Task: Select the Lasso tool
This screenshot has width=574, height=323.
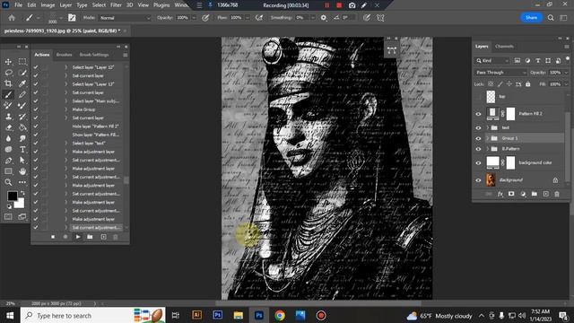Action: pyautogui.click(x=8, y=73)
